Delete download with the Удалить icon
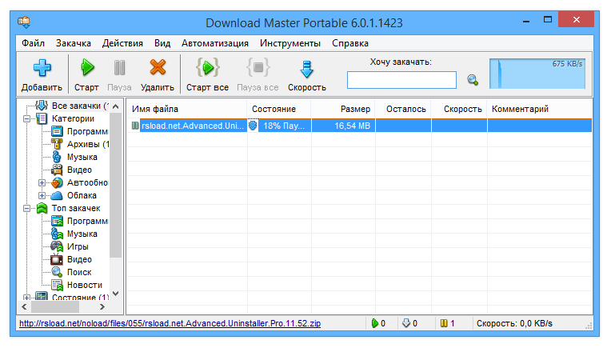The width and height of the screenshot is (615, 348). click(158, 67)
